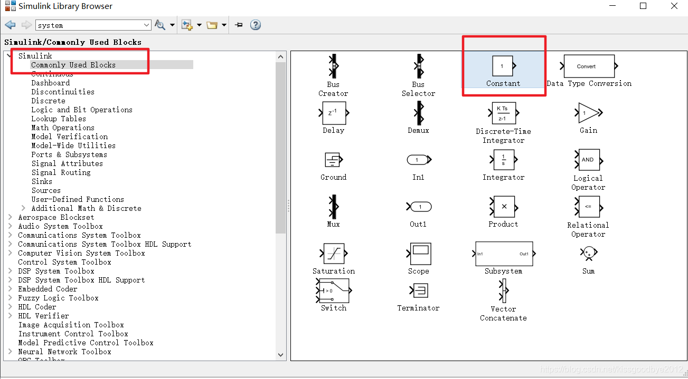
Task: Select Lookup Tables library
Action: point(59,119)
